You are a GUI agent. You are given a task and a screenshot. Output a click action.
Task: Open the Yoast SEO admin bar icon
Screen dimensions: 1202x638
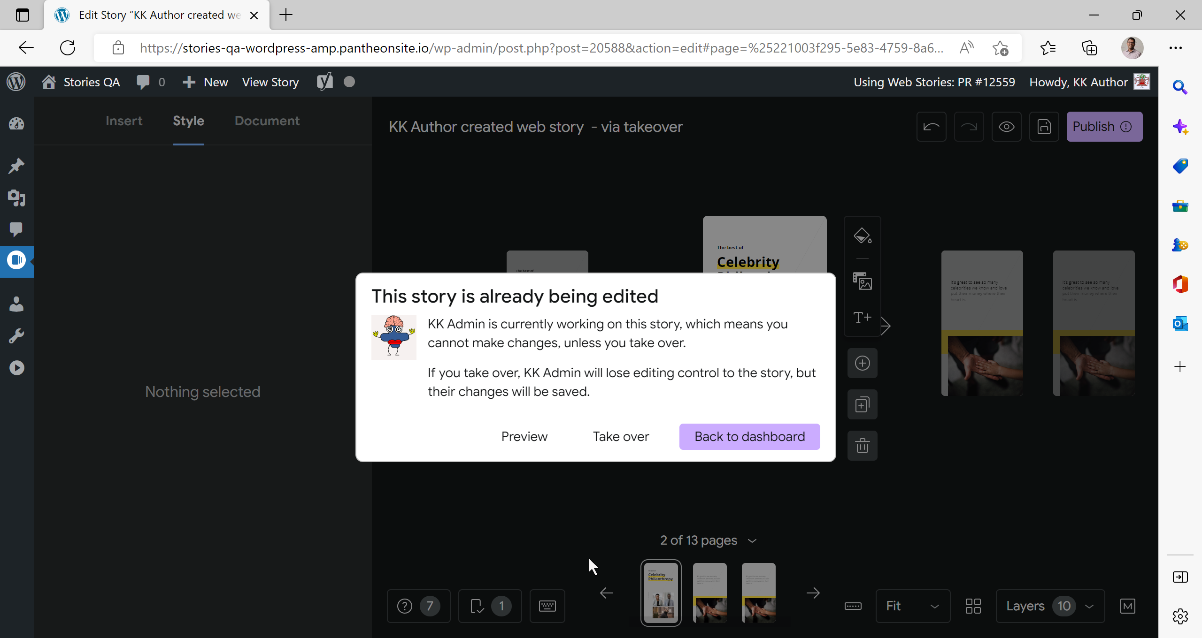coord(324,82)
